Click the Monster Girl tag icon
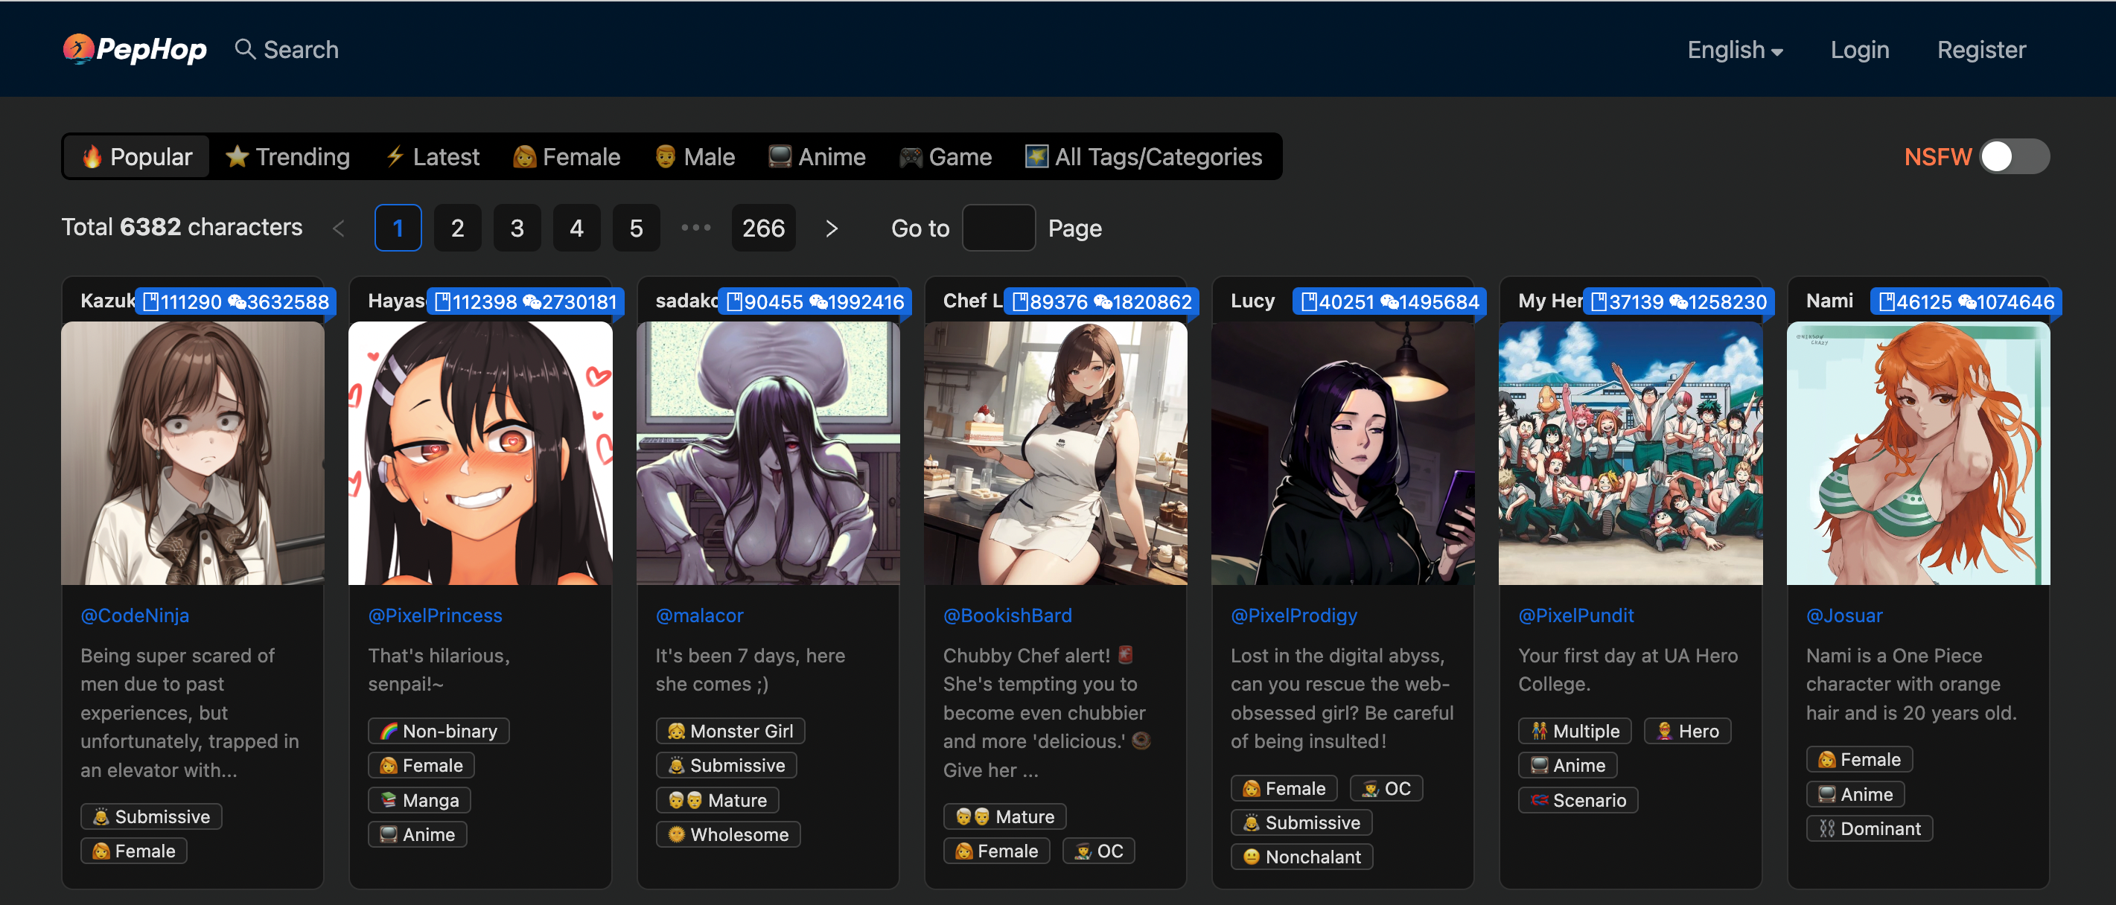Image resolution: width=2116 pixels, height=905 pixels. coord(675,731)
